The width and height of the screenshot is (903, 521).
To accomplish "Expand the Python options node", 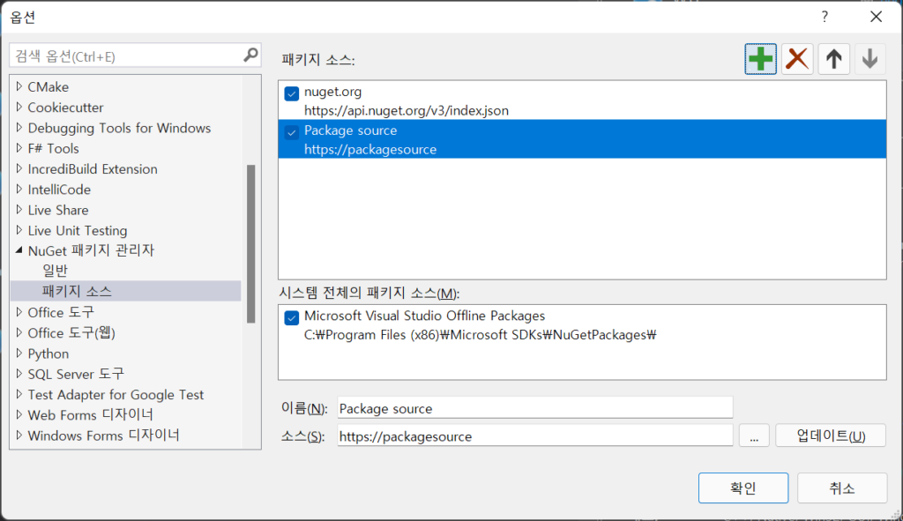I will pos(19,353).
